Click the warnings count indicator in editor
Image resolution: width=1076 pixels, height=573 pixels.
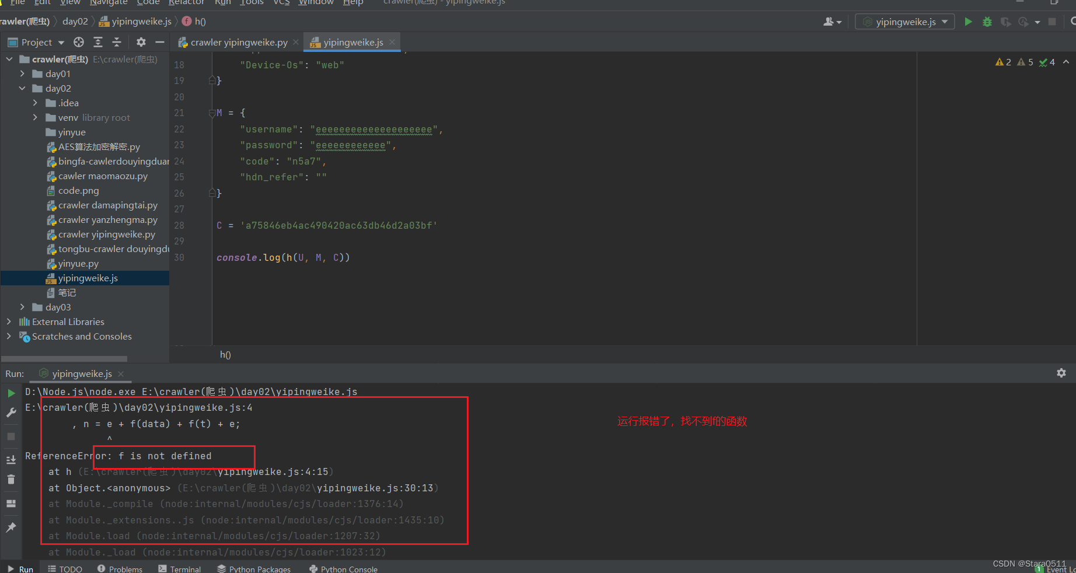(x=1003, y=62)
